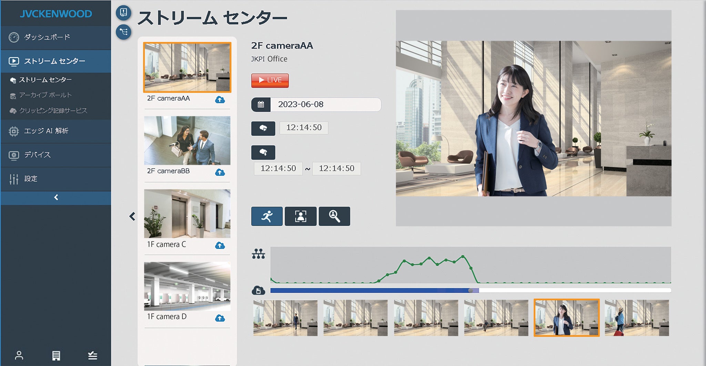
Task: Open アーカイブ ボールト from the menu
Action: click(x=47, y=95)
